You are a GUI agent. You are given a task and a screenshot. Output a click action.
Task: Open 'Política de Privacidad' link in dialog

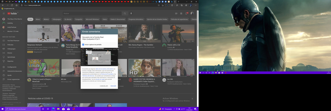(x=107, y=74)
